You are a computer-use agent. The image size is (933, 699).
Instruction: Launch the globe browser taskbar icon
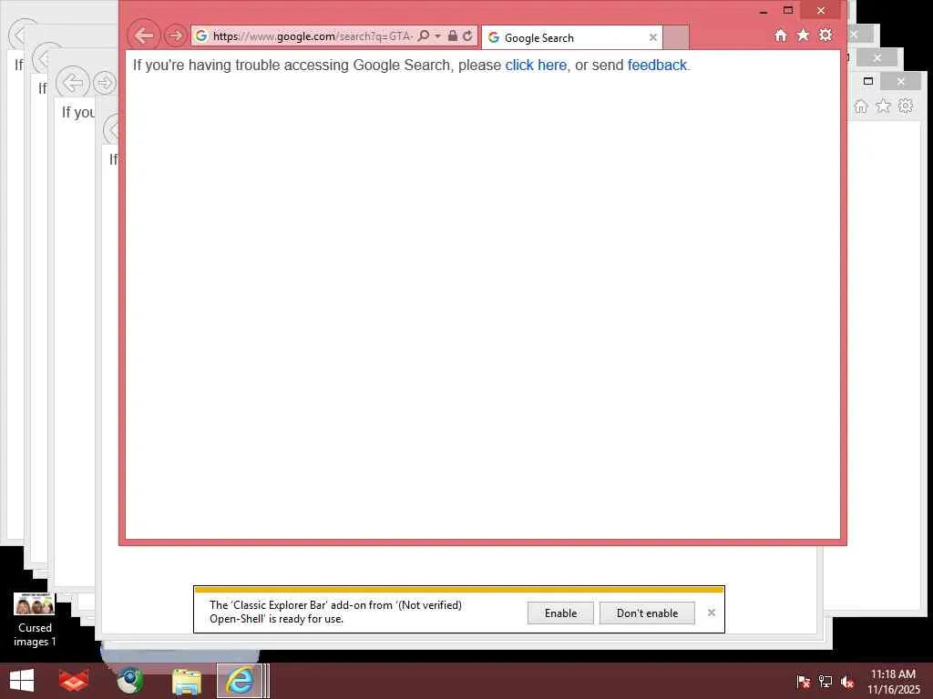129,681
